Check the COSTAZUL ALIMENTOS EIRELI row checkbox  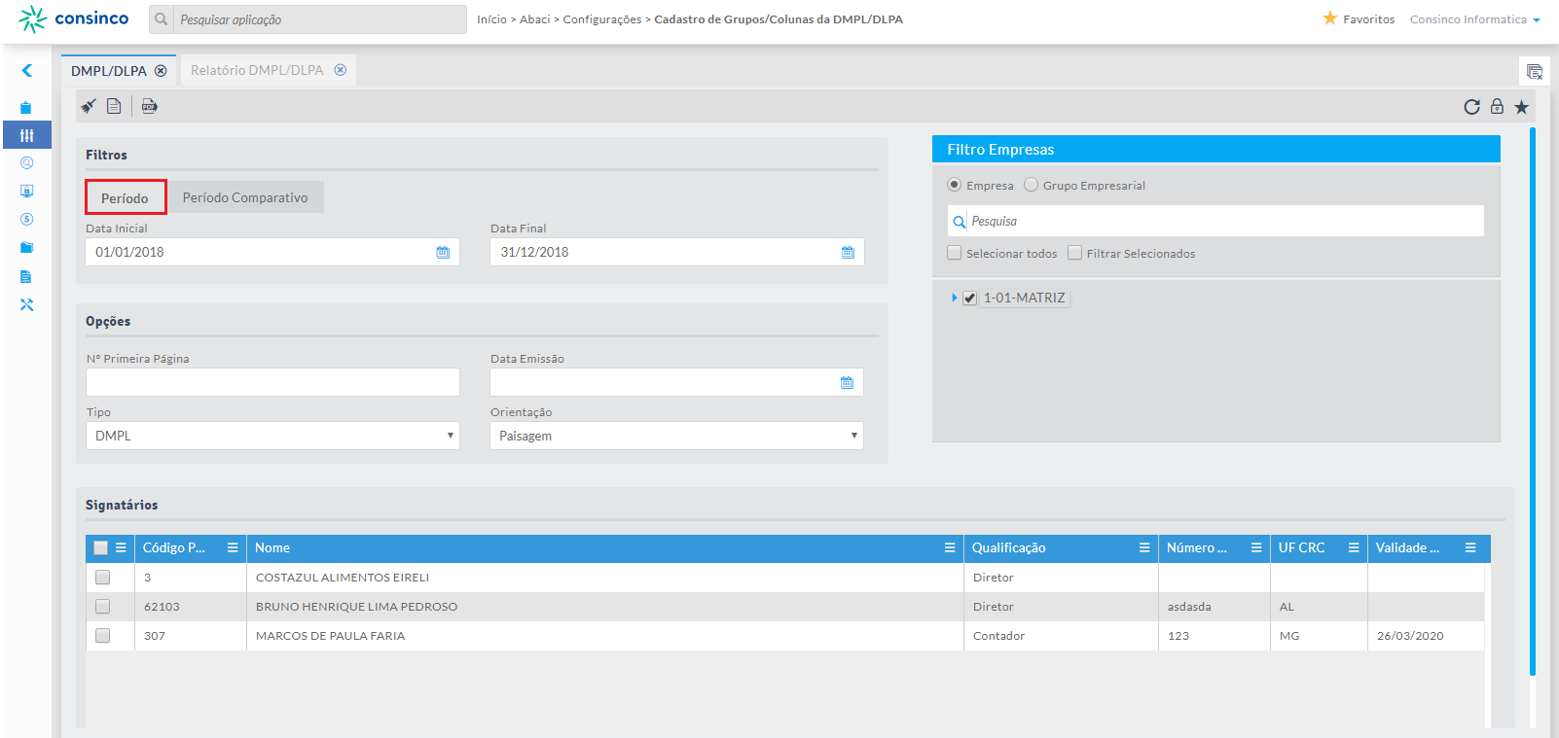pyautogui.click(x=102, y=578)
